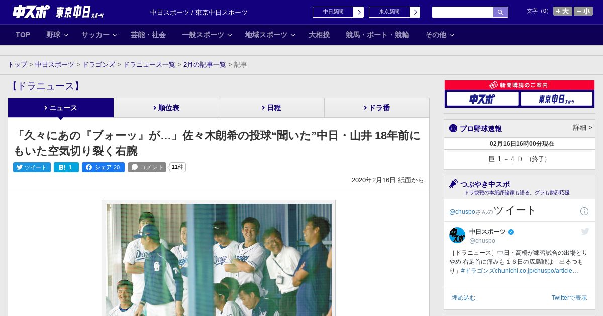The width and height of the screenshot is (603, 316).
Task: Open the コメント button
Action: tap(147, 167)
